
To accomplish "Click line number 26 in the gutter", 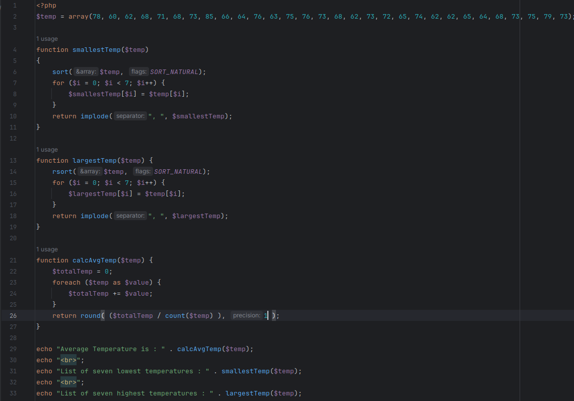I will pyautogui.click(x=13, y=316).
